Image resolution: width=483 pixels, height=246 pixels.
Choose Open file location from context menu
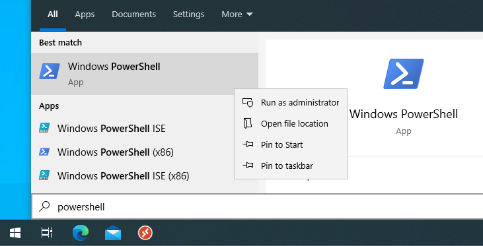click(x=291, y=123)
